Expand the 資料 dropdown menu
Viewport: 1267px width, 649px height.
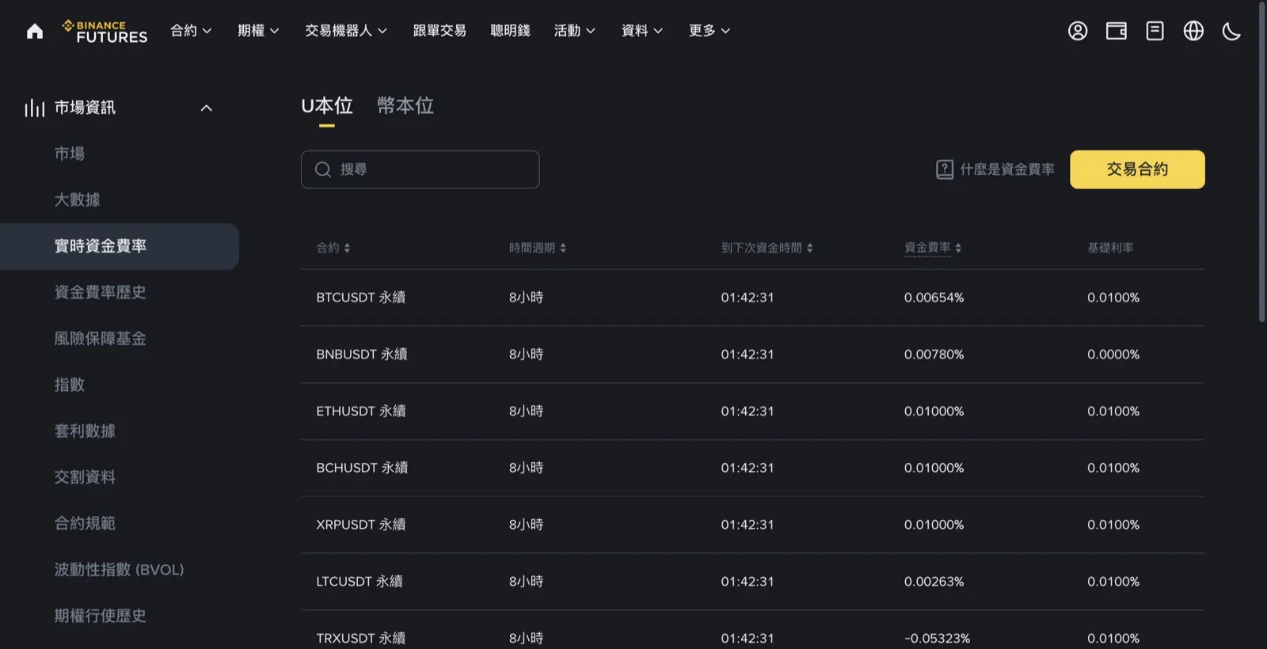pos(641,31)
